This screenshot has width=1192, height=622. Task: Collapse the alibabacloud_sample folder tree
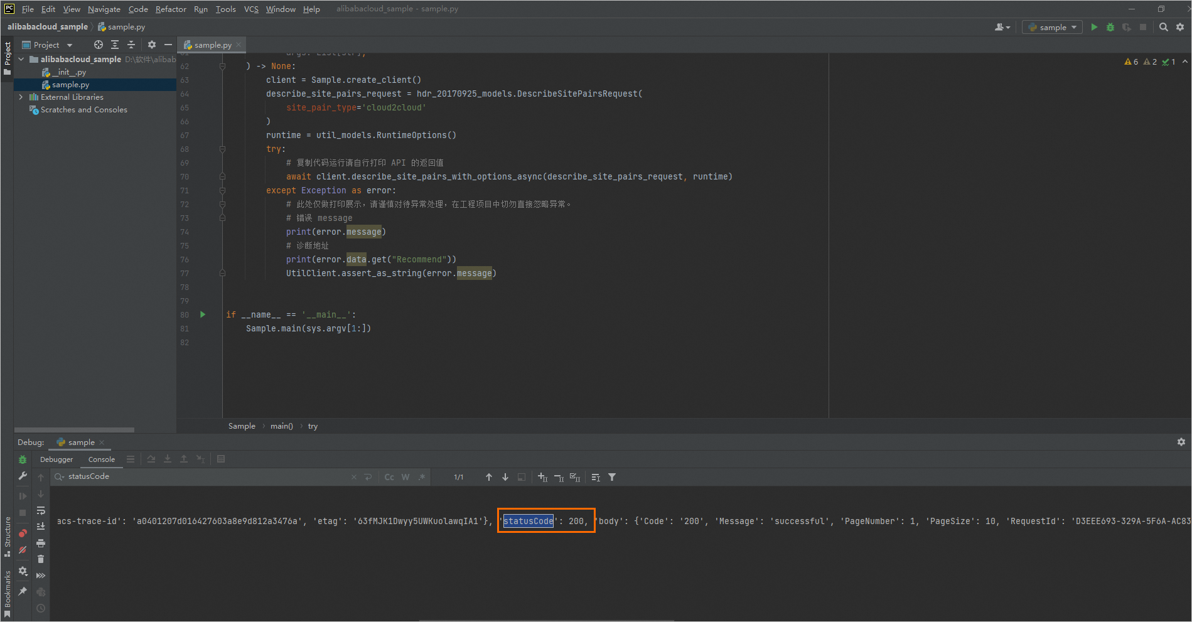21,59
